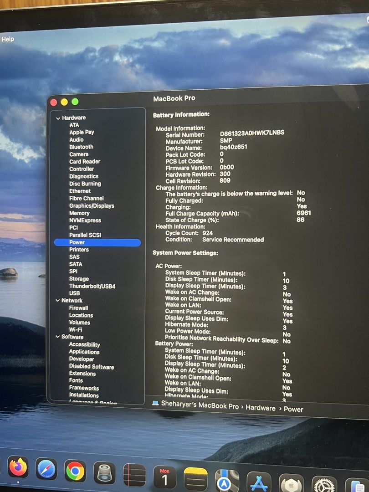The width and height of the screenshot is (369, 492).
Task: Launch Maps from the Dock
Action: tap(227, 481)
